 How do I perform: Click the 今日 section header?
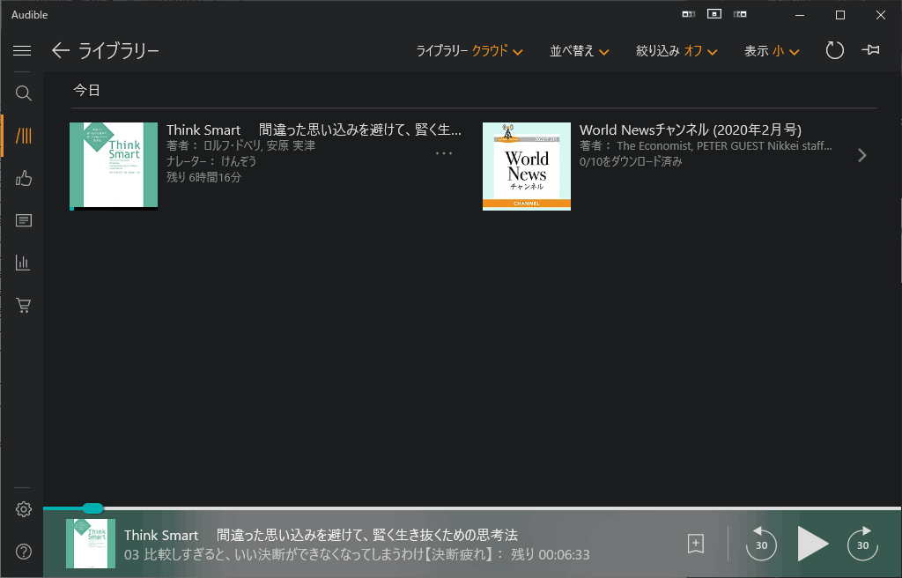[87, 91]
